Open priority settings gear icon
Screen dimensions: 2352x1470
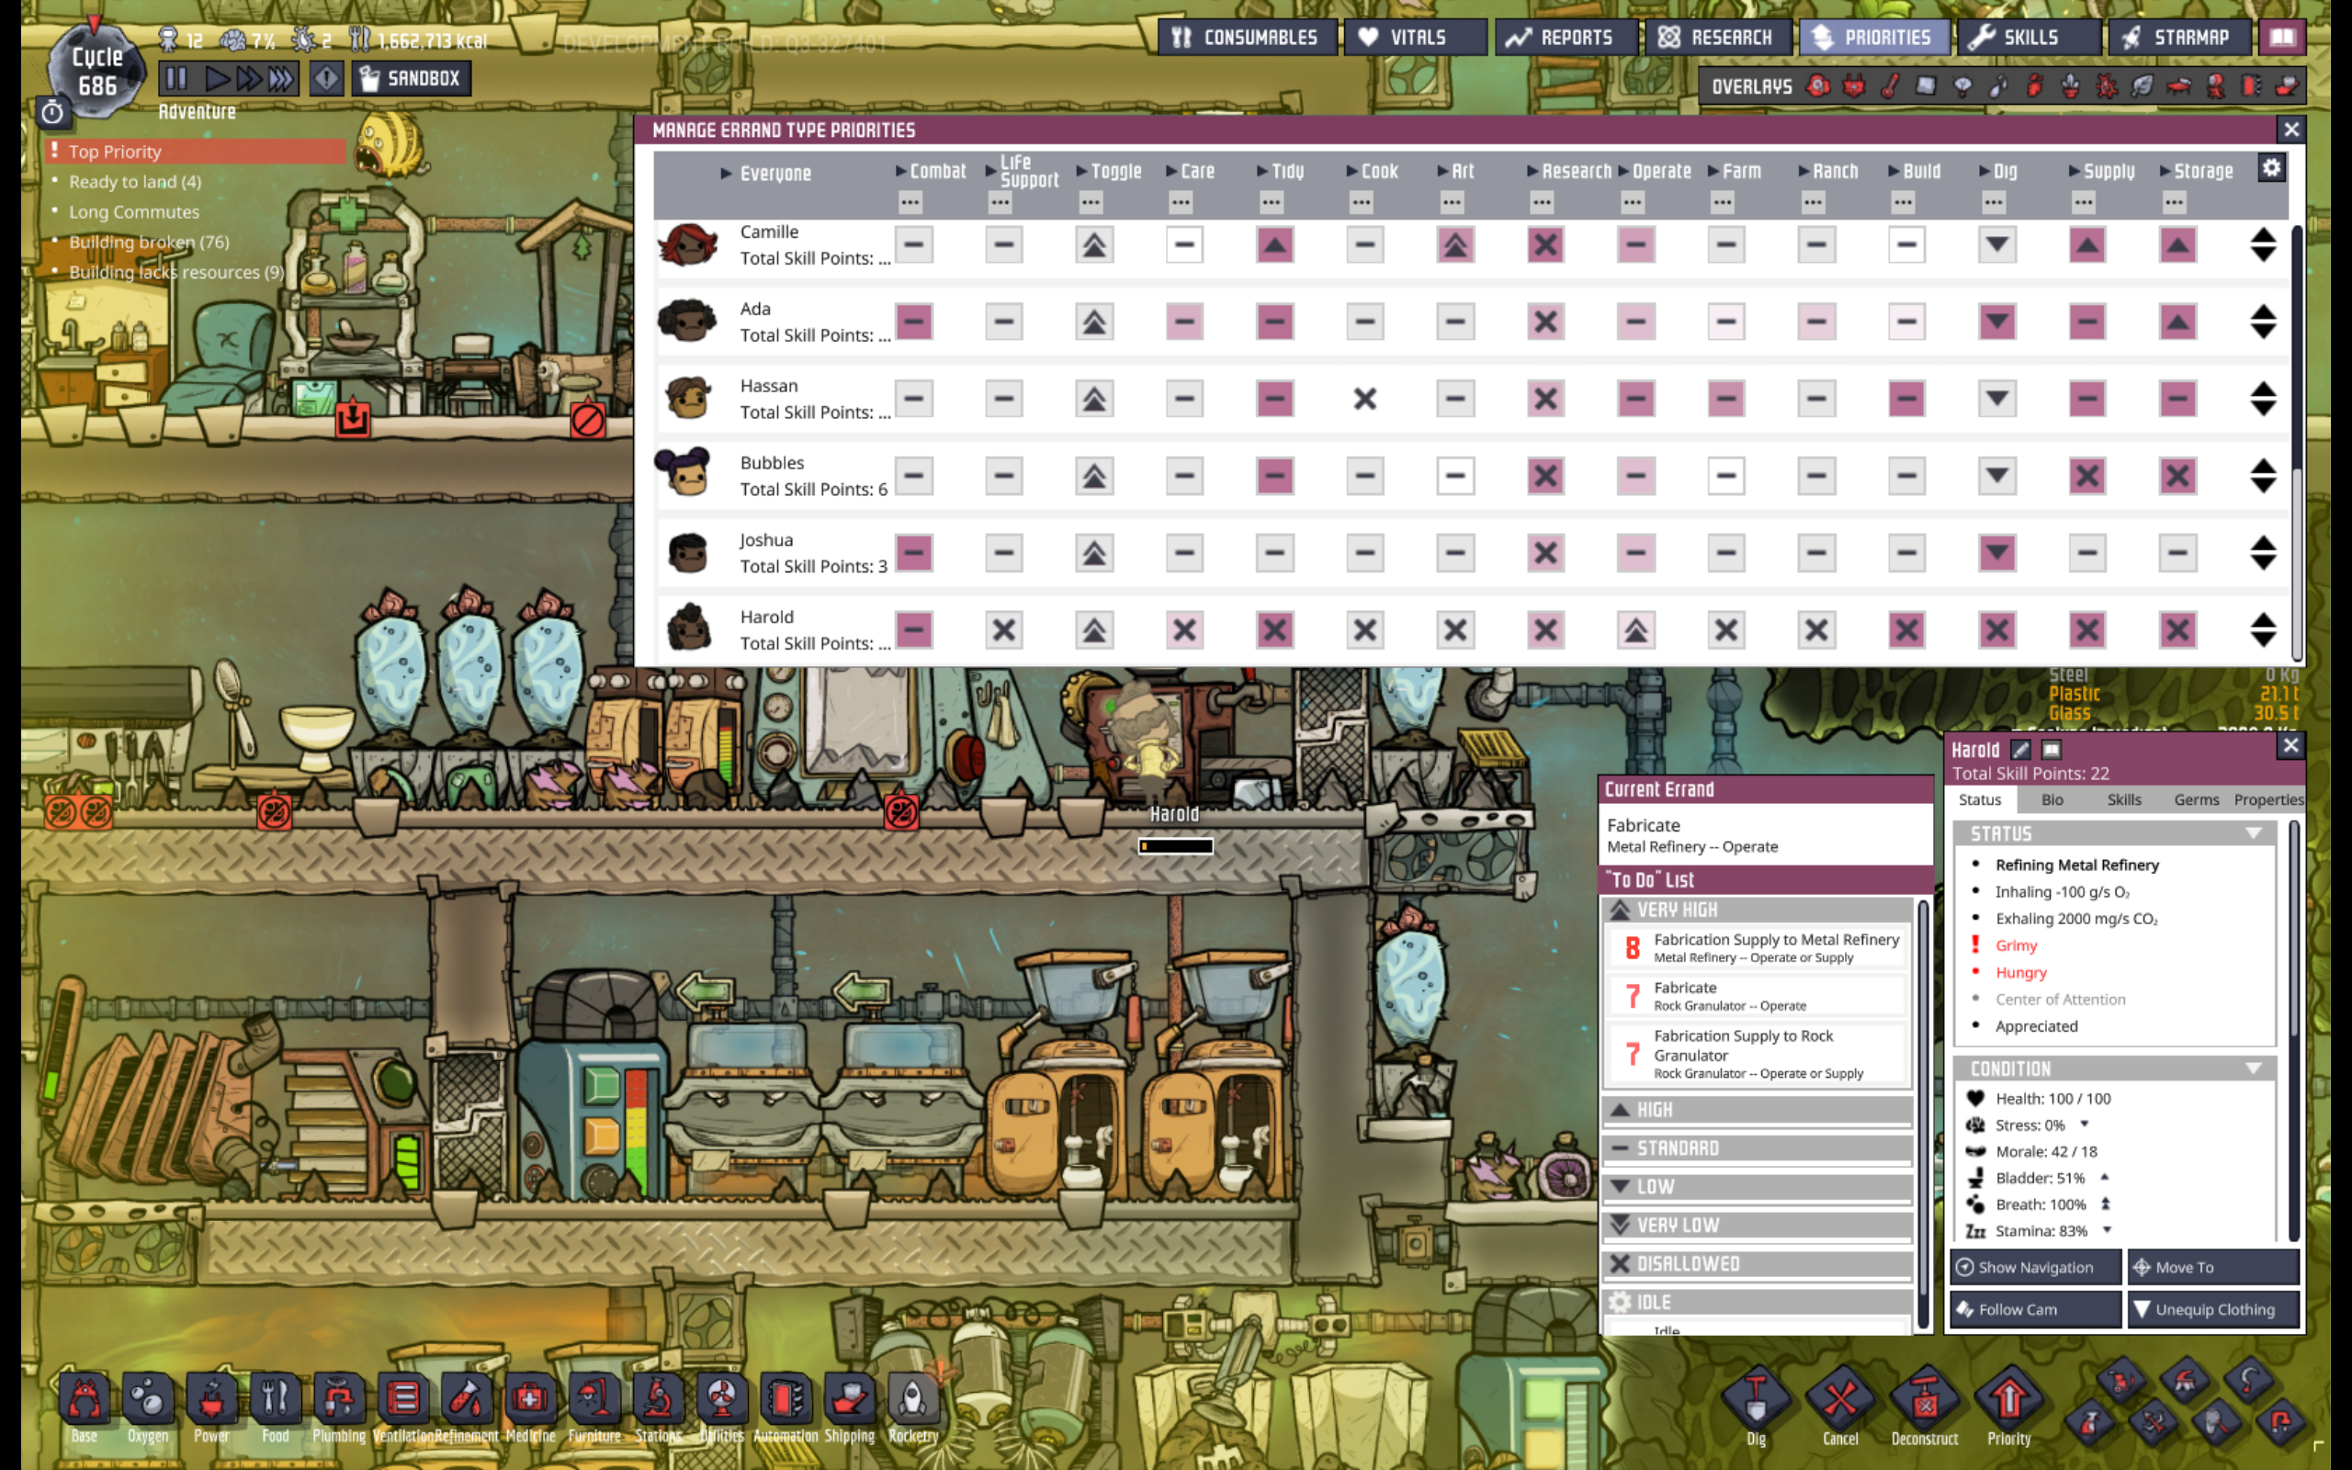pos(2270,169)
